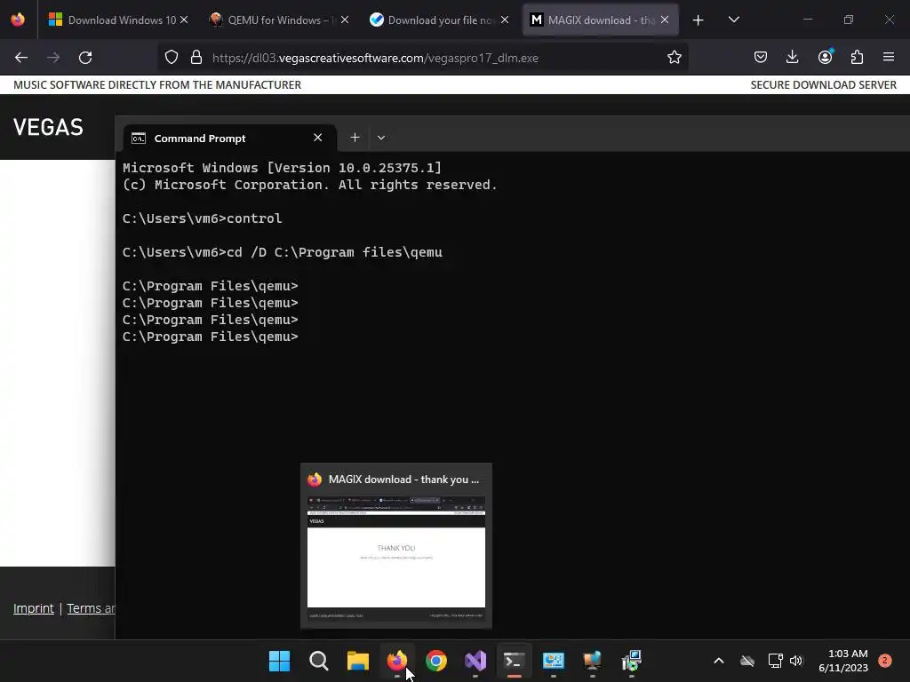Screen dimensions: 910x682
Task: Close the Download your file now tab
Action: (505, 20)
